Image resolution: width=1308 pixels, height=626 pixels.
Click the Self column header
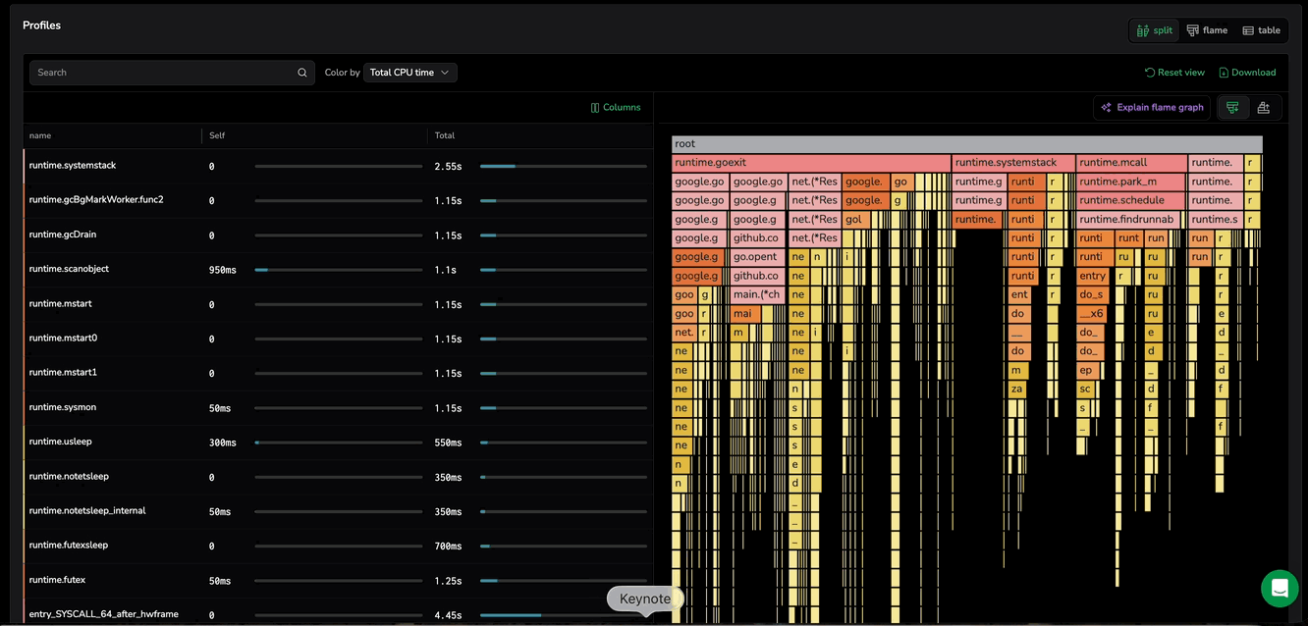tap(217, 135)
